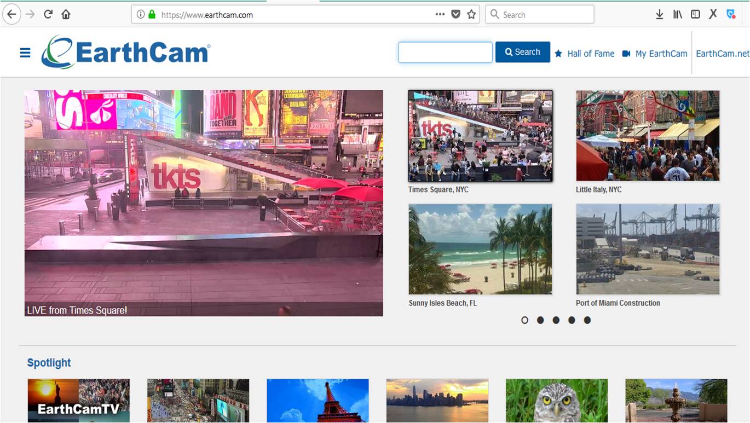
Task: Open the busy city street spotlight thumbnail
Action: click(x=198, y=401)
